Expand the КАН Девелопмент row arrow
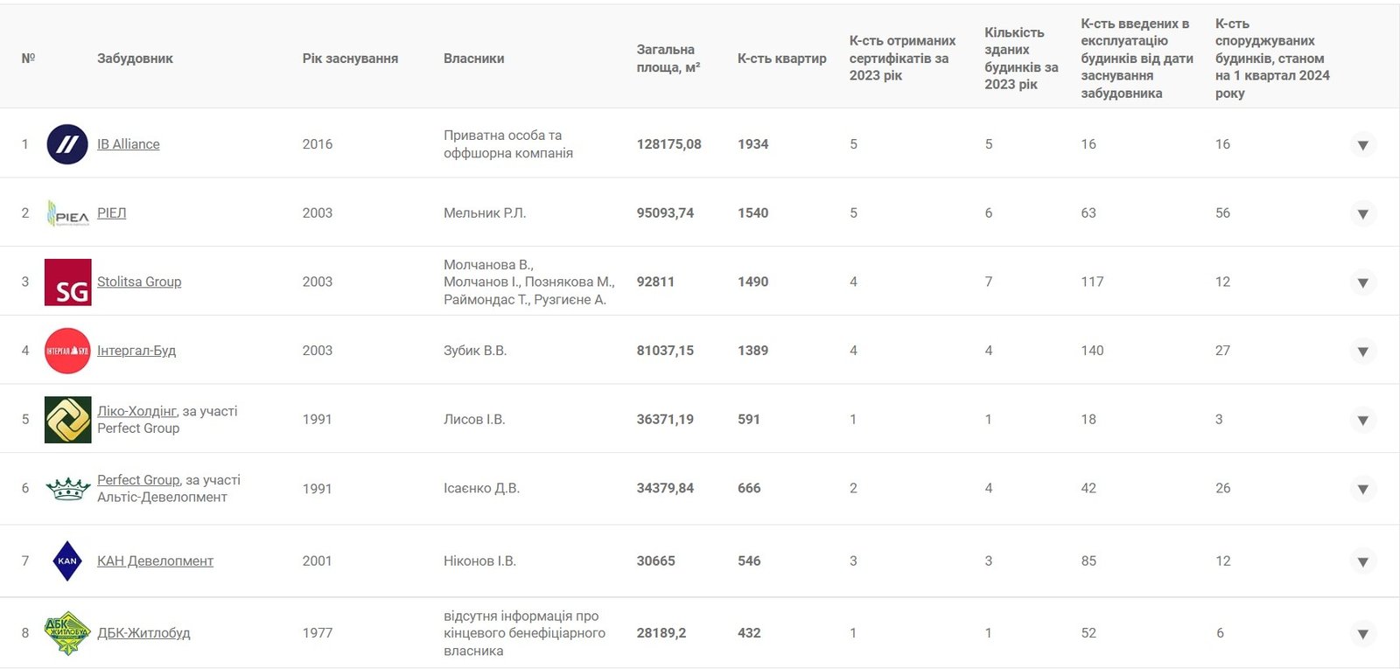The image size is (1400, 669). click(1362, 561)
